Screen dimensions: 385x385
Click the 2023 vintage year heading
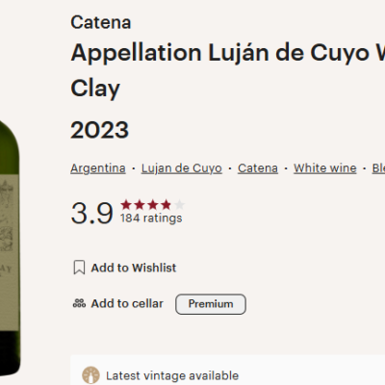point(99,130)
